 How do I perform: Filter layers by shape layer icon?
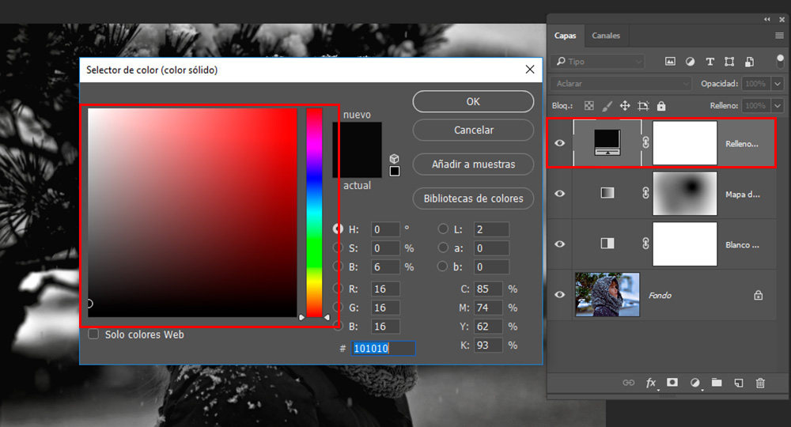729,62
